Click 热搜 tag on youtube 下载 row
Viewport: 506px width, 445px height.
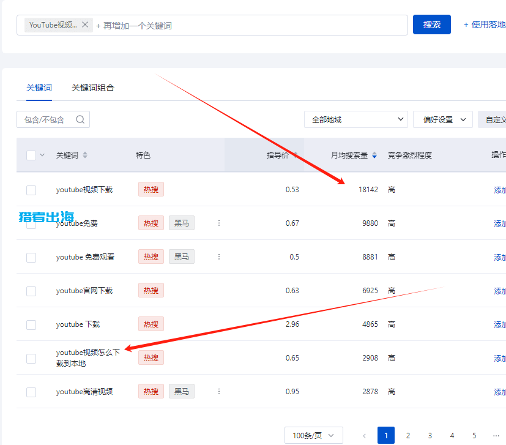click(x=151, y=324)
